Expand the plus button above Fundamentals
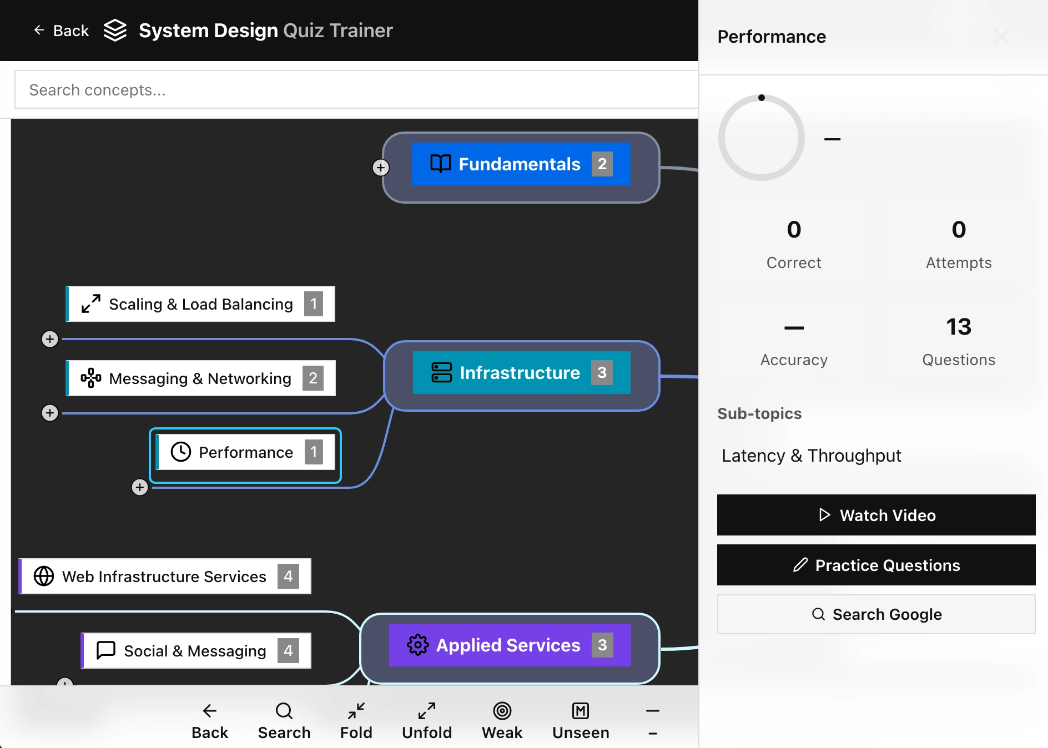1048x748 pixels. click(x=381, y=167)
